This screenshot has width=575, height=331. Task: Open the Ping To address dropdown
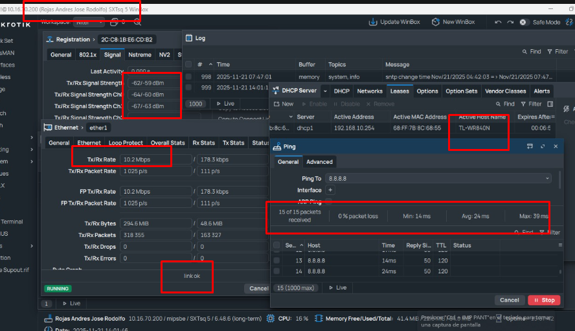point(548,178)
